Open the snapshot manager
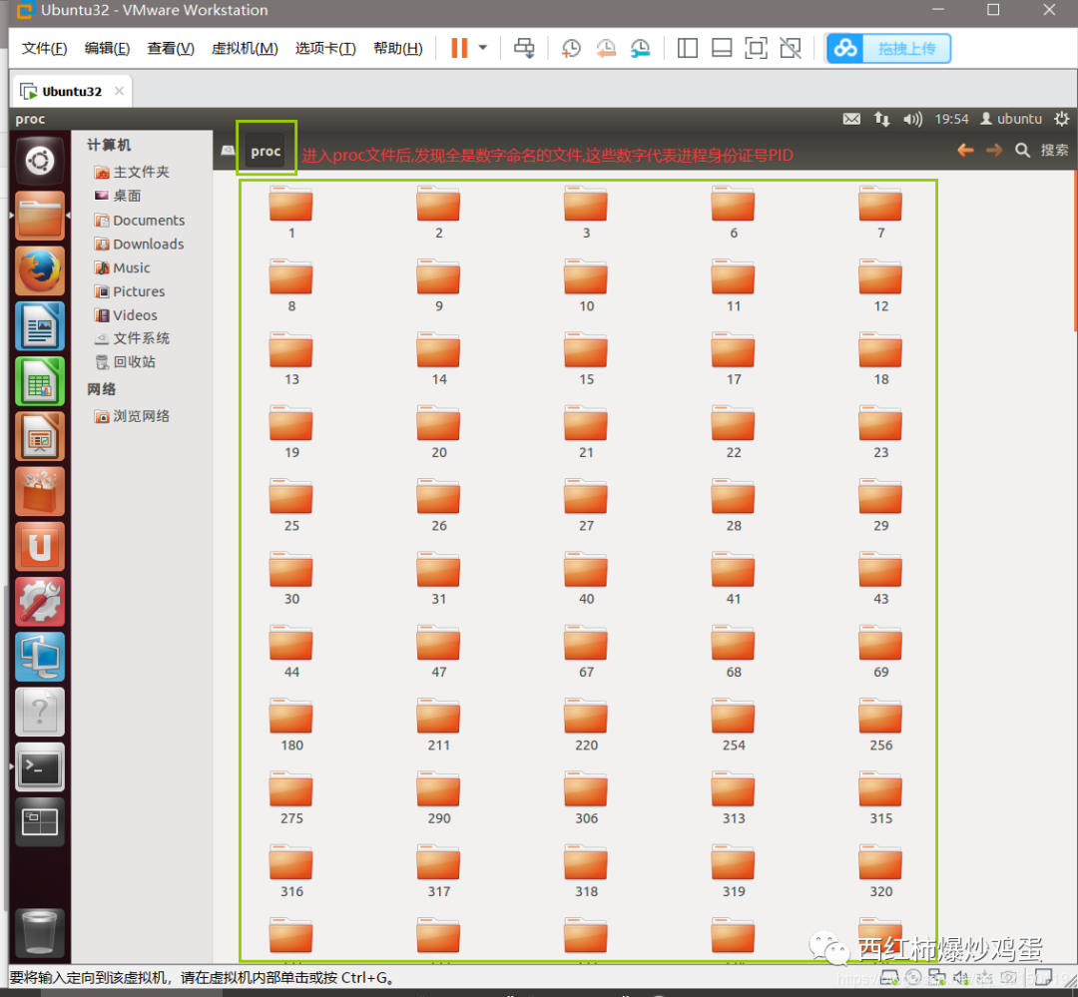The image size is (1078, 997). click(x=640, y=48)
